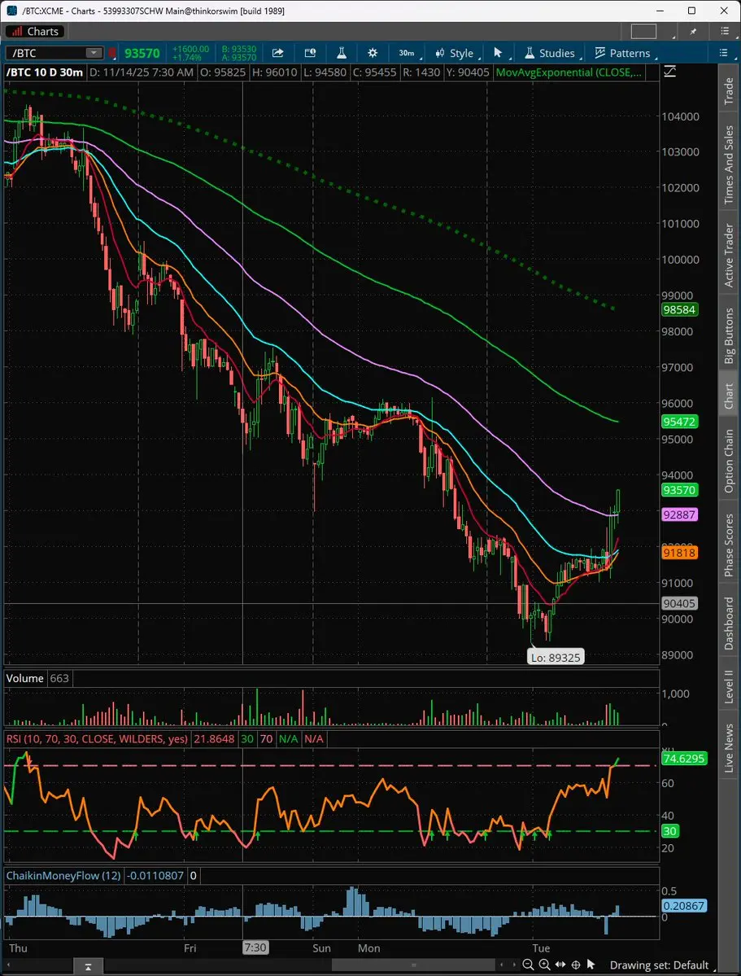Click the 93570 price axis bubble
The height and width of the screenshot is (976, 741).
point(679,491)
